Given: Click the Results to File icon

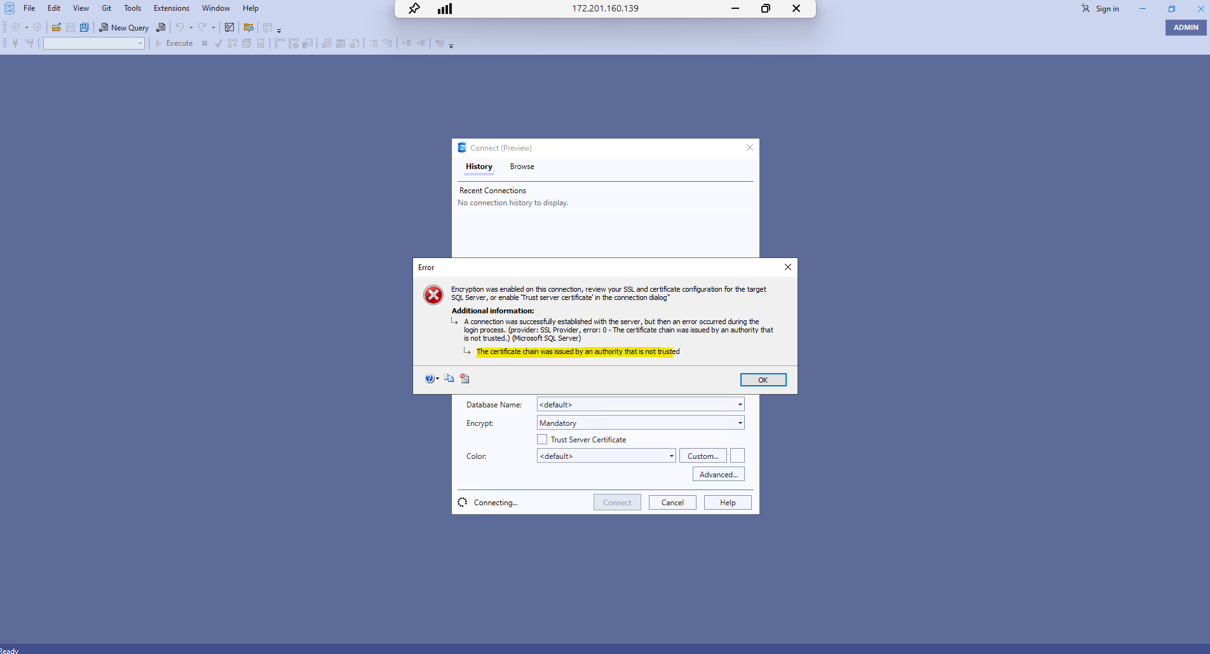Looking at the screenshot, I should tap(355, 43).
